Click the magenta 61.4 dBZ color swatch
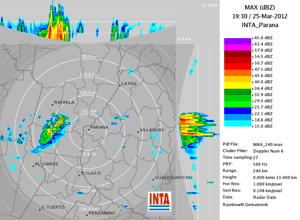The height and width of the screenshot is (220, 300). 238,48
